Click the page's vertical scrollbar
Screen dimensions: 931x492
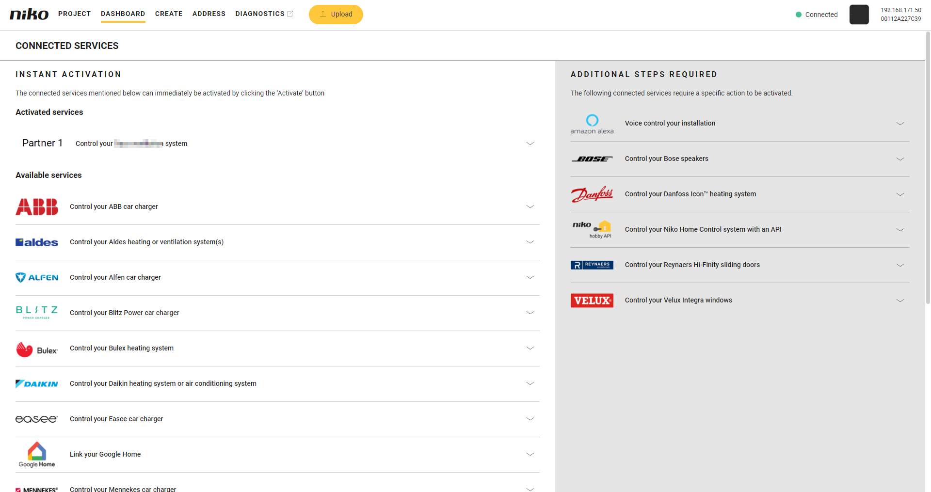(x=928, y=167)
